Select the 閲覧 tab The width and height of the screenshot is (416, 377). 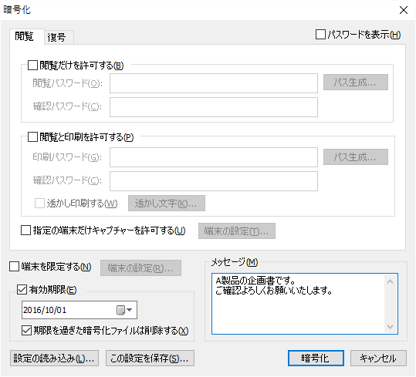click(24, 36)
